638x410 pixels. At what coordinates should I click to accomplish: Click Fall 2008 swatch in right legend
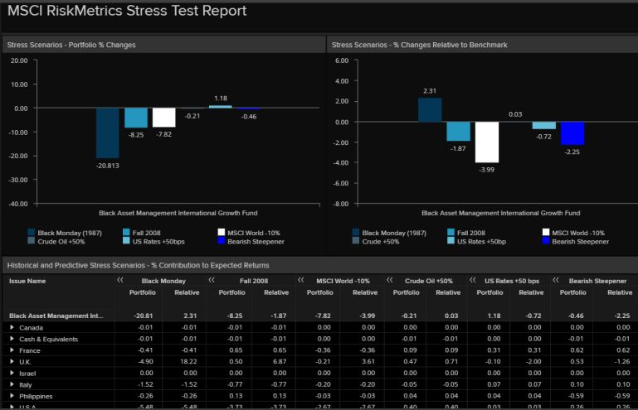[x=450, y=233]
